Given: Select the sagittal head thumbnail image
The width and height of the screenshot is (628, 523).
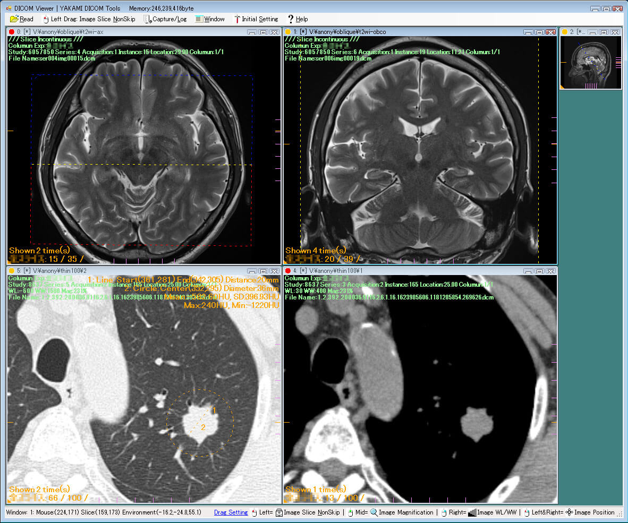Looking at the screenshot, I should pyautogui.click(x=591, y=62).
